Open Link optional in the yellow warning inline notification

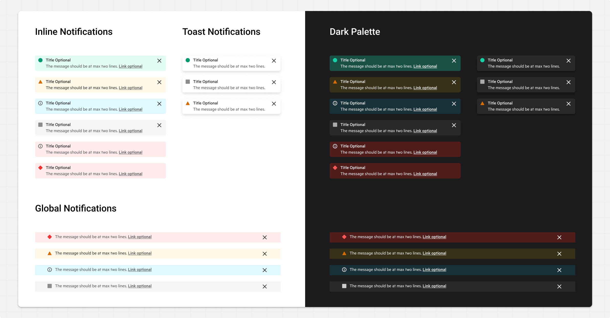point(130,88)
